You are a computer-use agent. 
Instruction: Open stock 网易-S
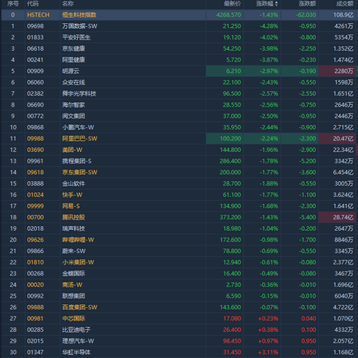coord(71,206)
